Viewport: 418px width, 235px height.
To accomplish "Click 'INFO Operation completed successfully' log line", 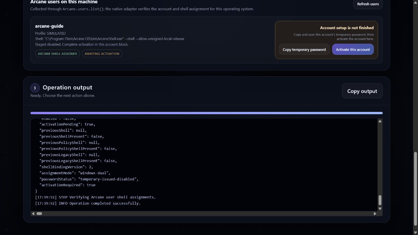I will 88,203.
